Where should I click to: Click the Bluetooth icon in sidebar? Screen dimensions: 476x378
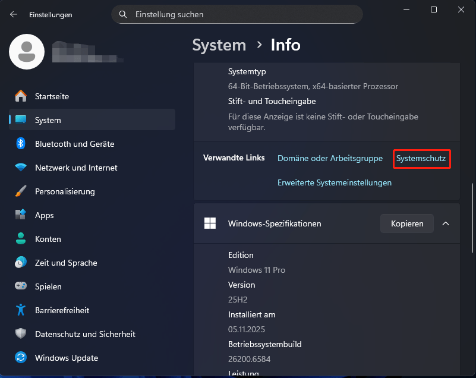point(21,144)
